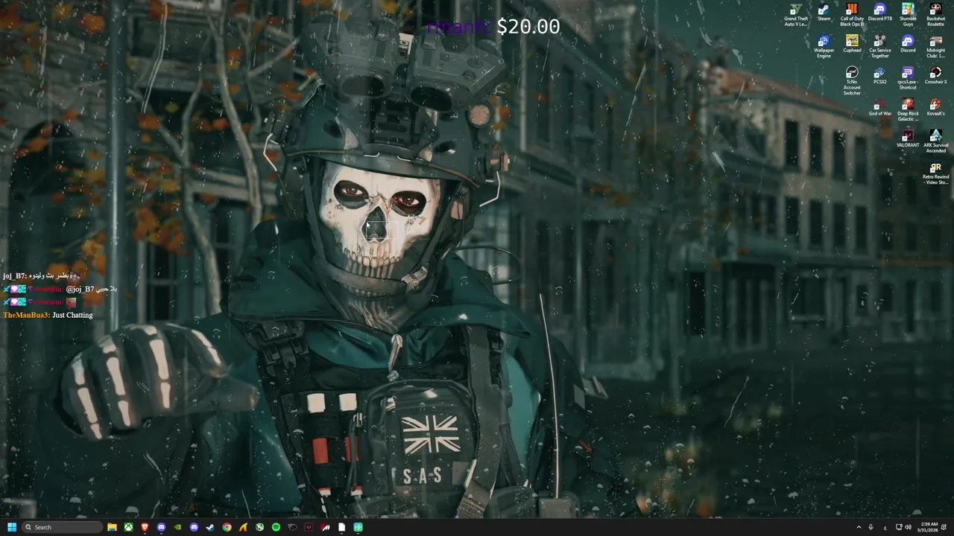The height and width of the screenshot is (536, 954).
Task: Open Call of Duty Black Ops III shortcut
Action: tap(852, 14)
